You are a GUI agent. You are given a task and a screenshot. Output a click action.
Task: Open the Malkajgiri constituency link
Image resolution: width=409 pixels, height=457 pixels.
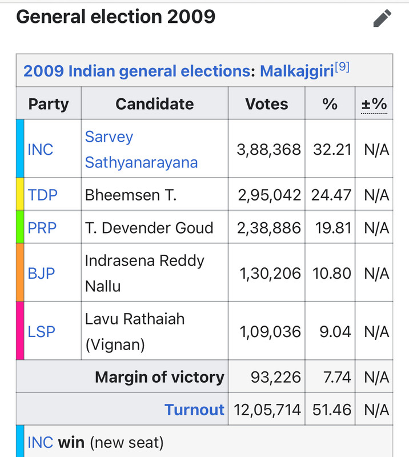click(297, 71)
